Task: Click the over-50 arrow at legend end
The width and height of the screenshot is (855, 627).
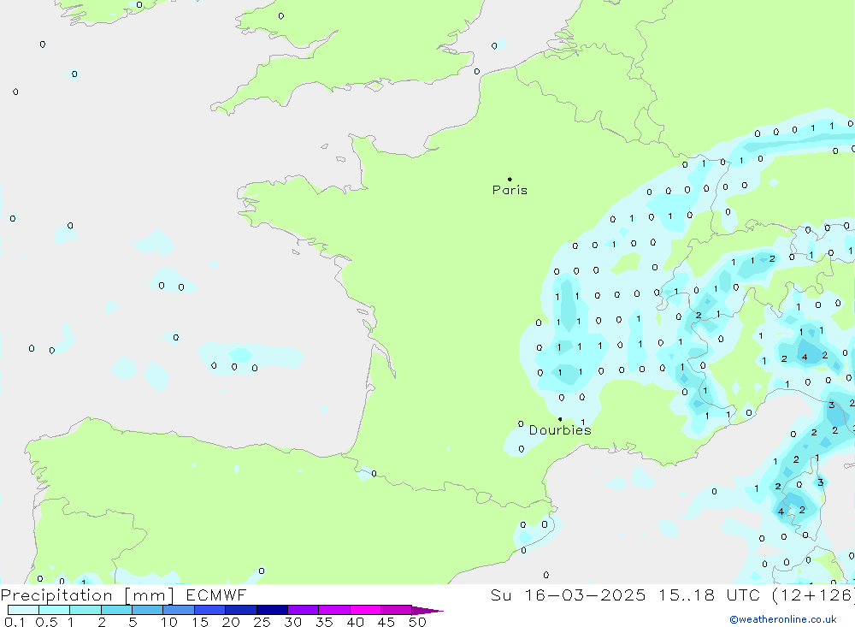Action: pyautogui.click(x=427, y=610)
